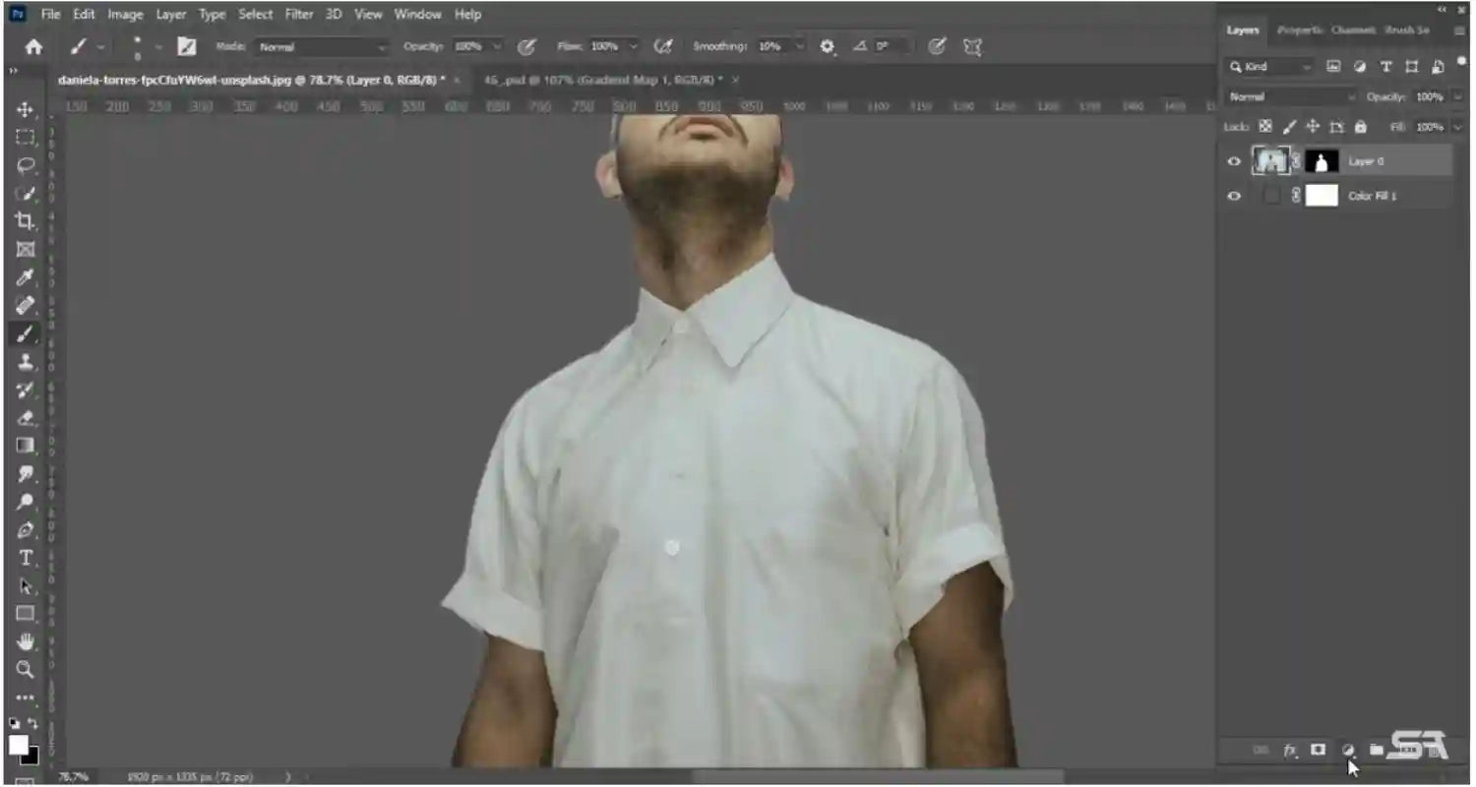Open the Smoothing dropdown arrow
This screenshot has width=1476, height=787.
(799, 46)
